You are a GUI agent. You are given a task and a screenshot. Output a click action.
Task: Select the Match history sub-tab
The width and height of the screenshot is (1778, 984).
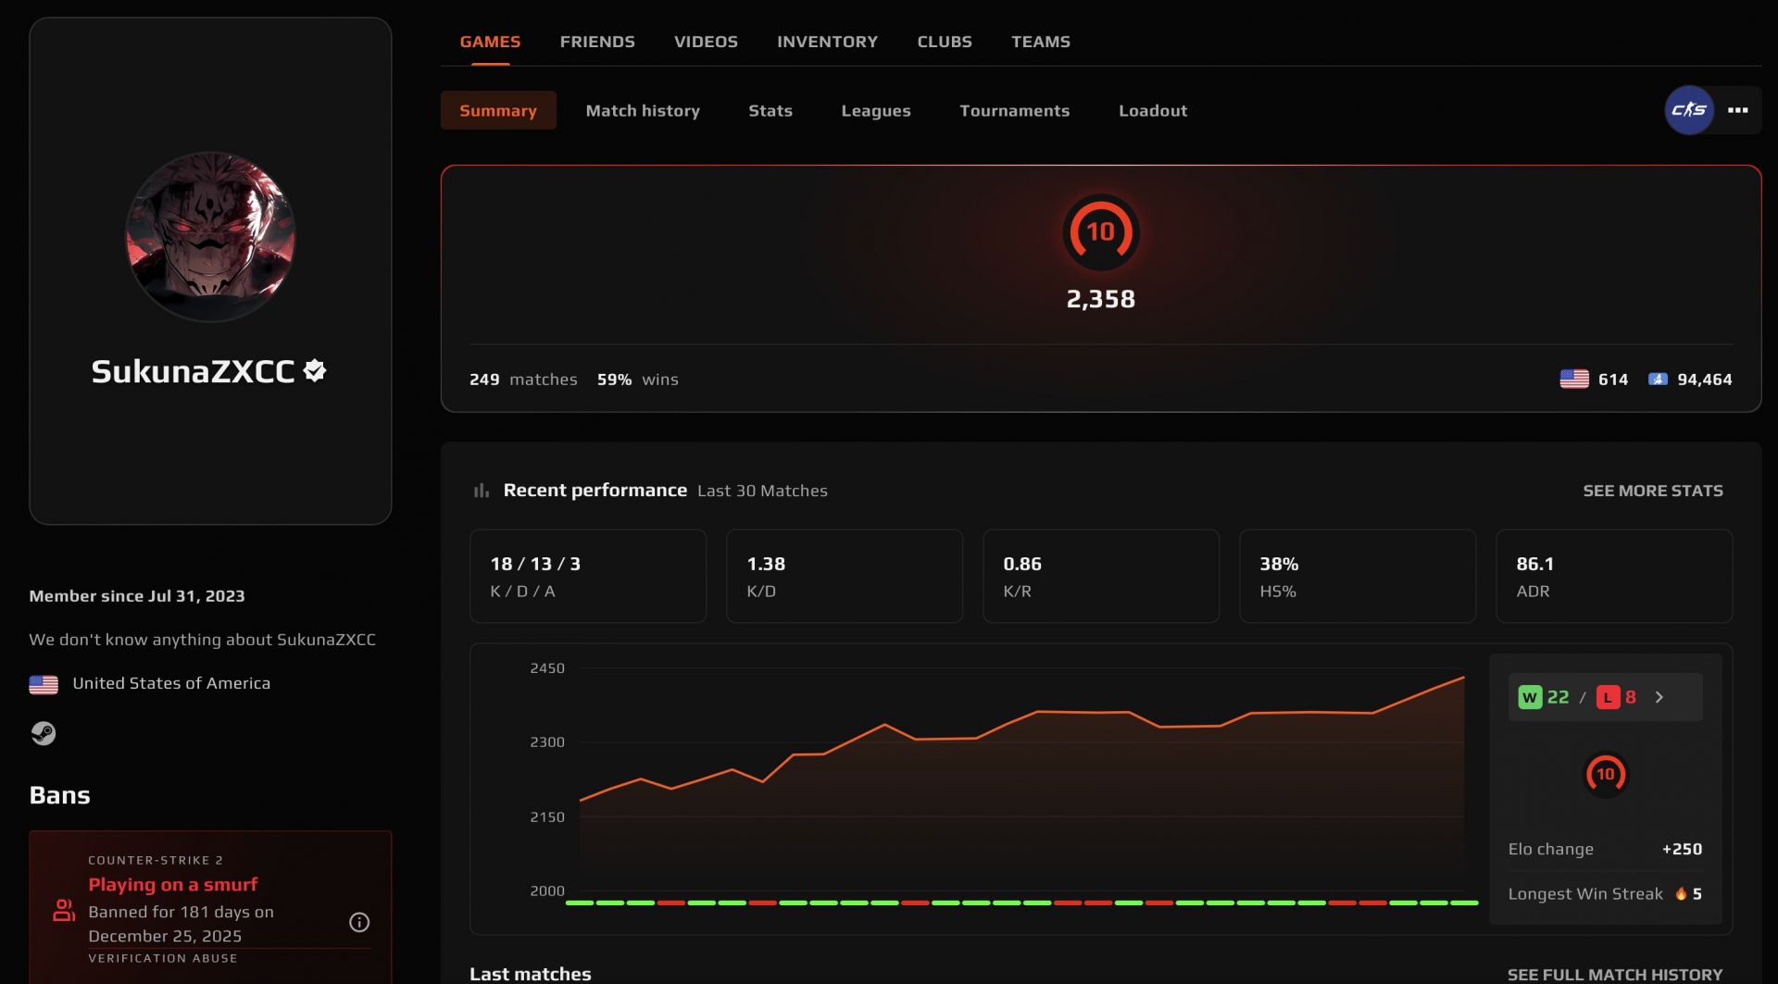click(x=642, y=111)
